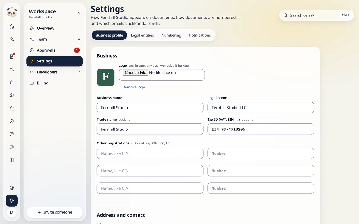Switch to the Numbering tab
359x224 pixels.
(x=171, y=35)
